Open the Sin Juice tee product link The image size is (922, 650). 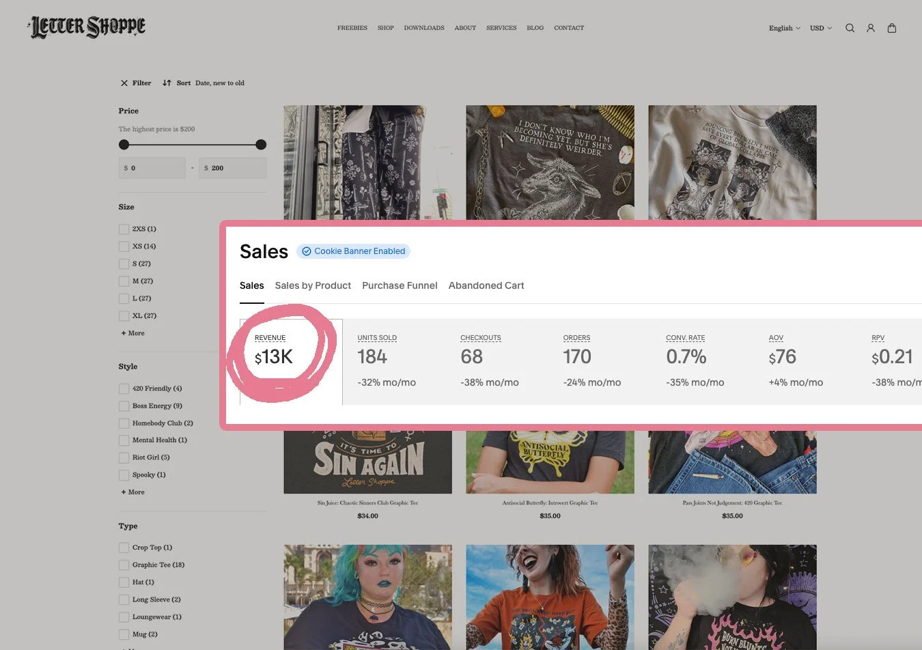click(x=367, y=503)
